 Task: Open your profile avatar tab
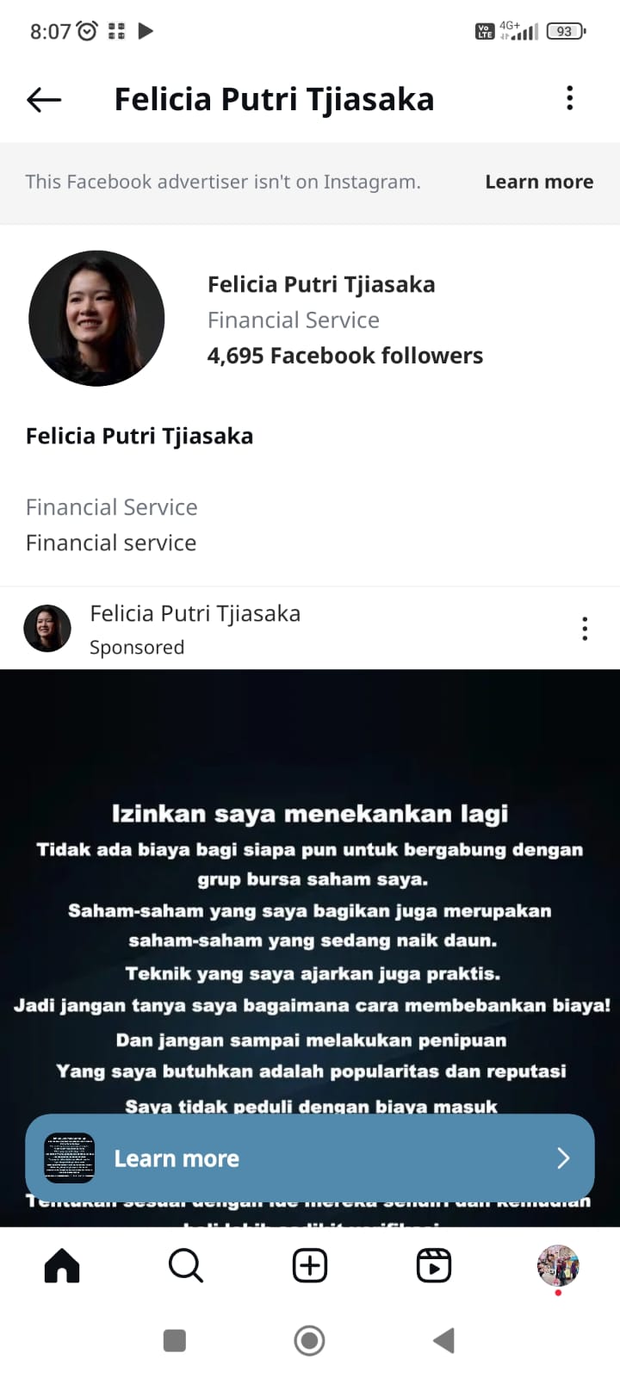[x=558, y=1265]
